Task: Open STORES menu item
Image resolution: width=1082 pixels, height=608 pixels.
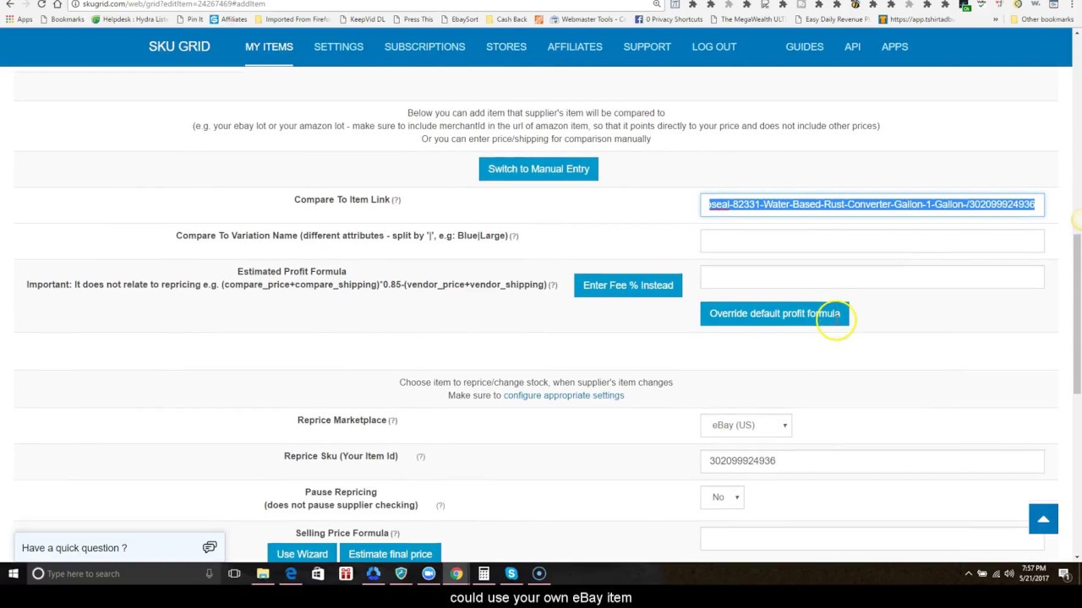Action: [506, 46]
